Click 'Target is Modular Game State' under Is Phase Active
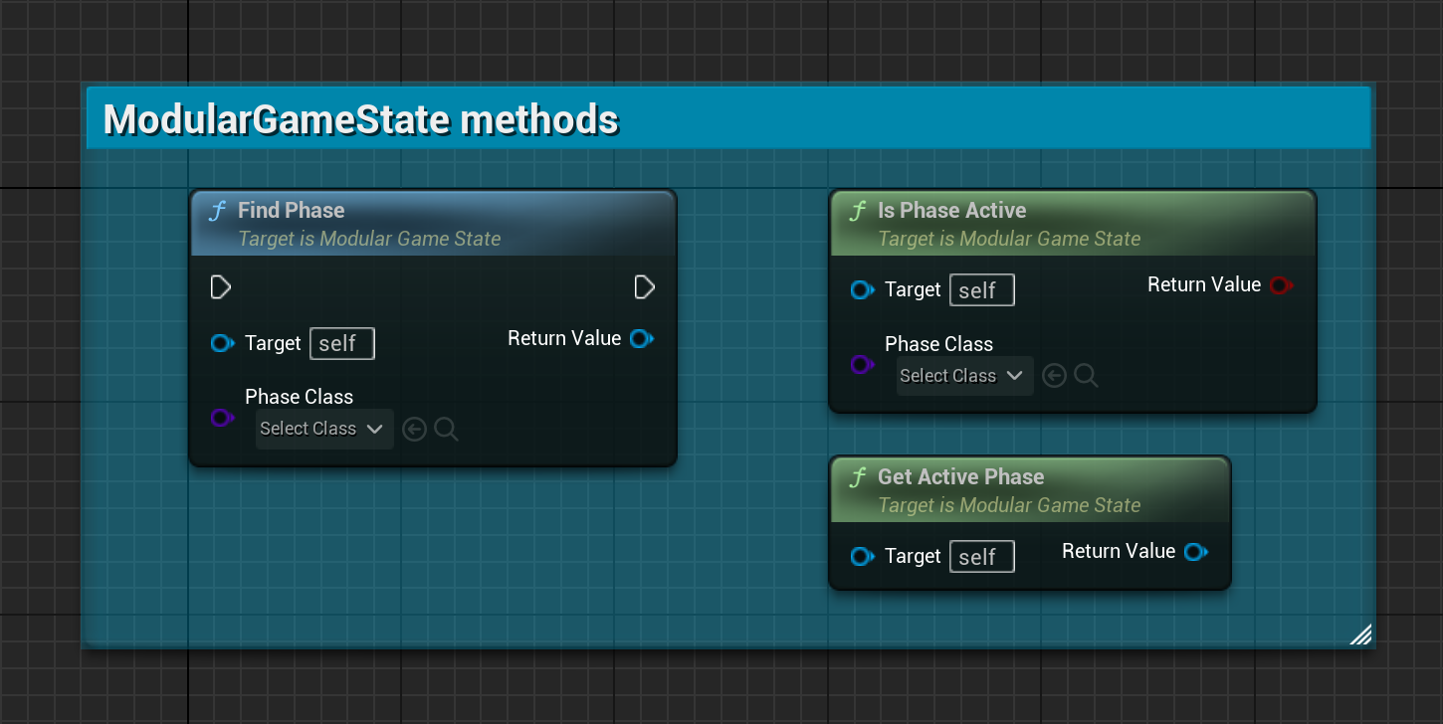Screen dimensions: 1443x724 pyautogui.click(x=1009, y=239)
